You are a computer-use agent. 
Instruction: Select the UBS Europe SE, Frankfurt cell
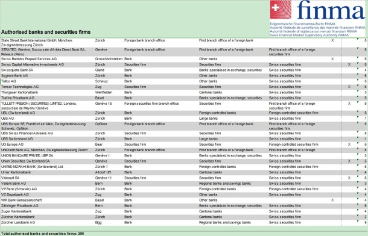click(43, 126)
